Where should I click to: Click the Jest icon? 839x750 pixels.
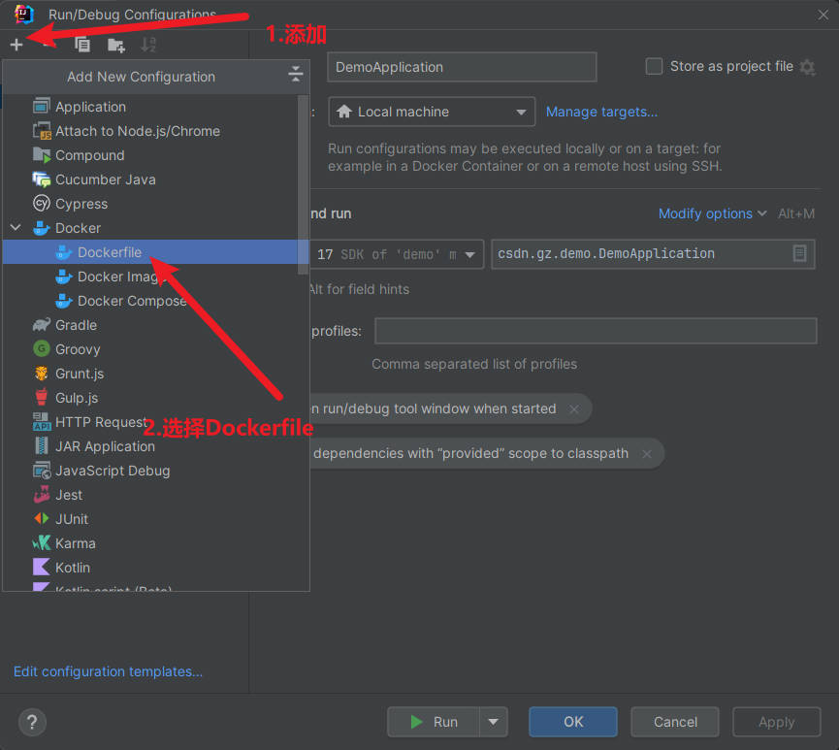pyautogui.click(x=41, y=495)
